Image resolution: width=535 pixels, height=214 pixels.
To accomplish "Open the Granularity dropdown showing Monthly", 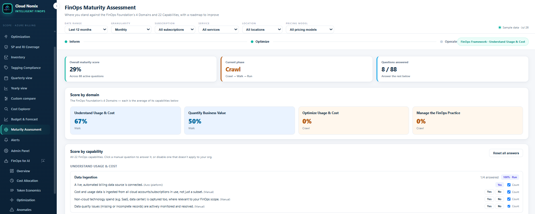I will [131, 30].
